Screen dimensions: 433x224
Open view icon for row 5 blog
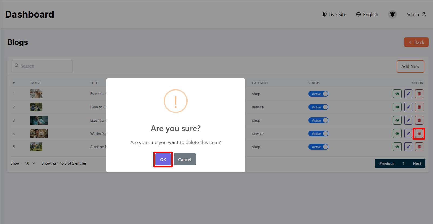tap(397, 147)
